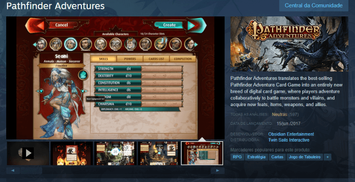Viewport: 355px width, 182px height.
Task: Click the Available Characters label
Action: coord(115,34)
